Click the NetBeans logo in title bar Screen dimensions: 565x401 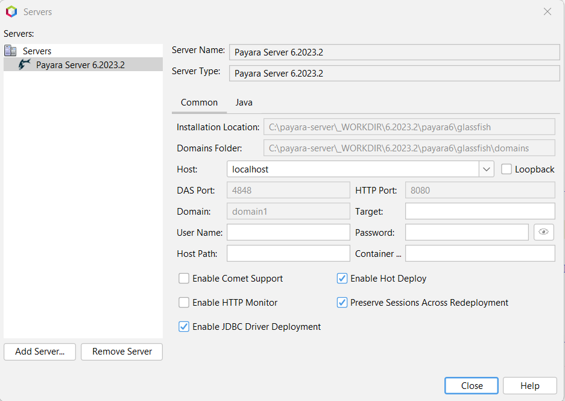[x=11, y=11]
